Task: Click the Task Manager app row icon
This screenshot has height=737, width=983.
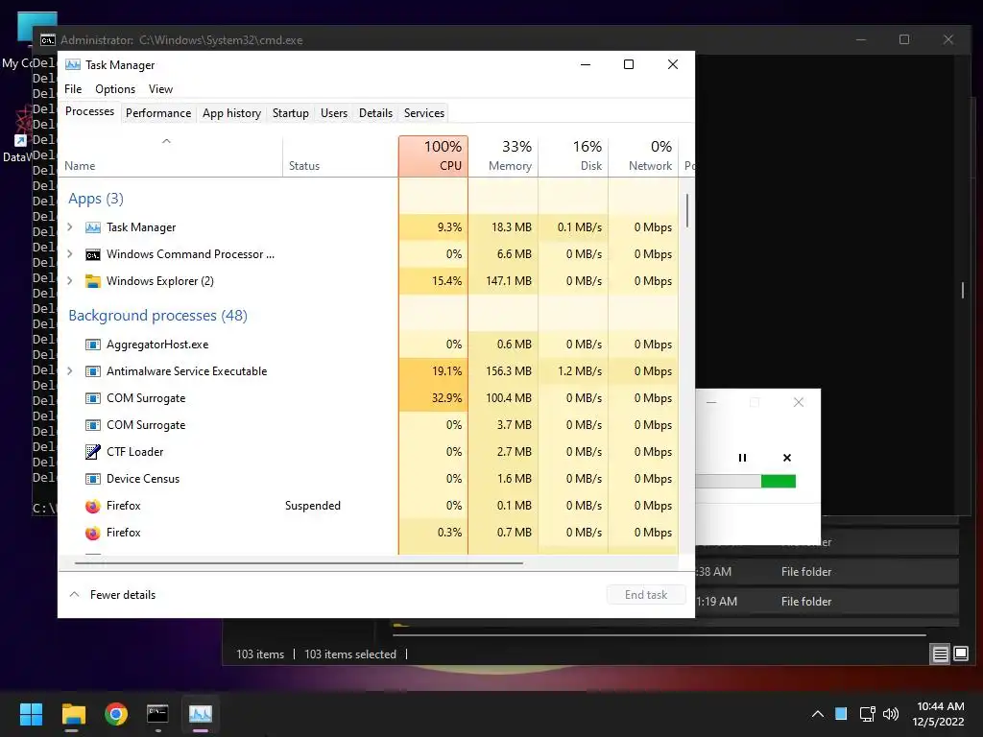Action: (93, 227)
